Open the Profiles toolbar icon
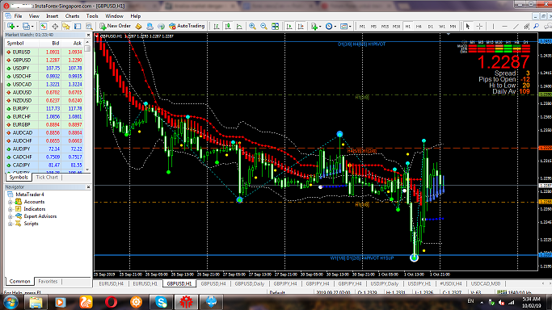Screen dimensions: 552x310 [x=26, y=27]
